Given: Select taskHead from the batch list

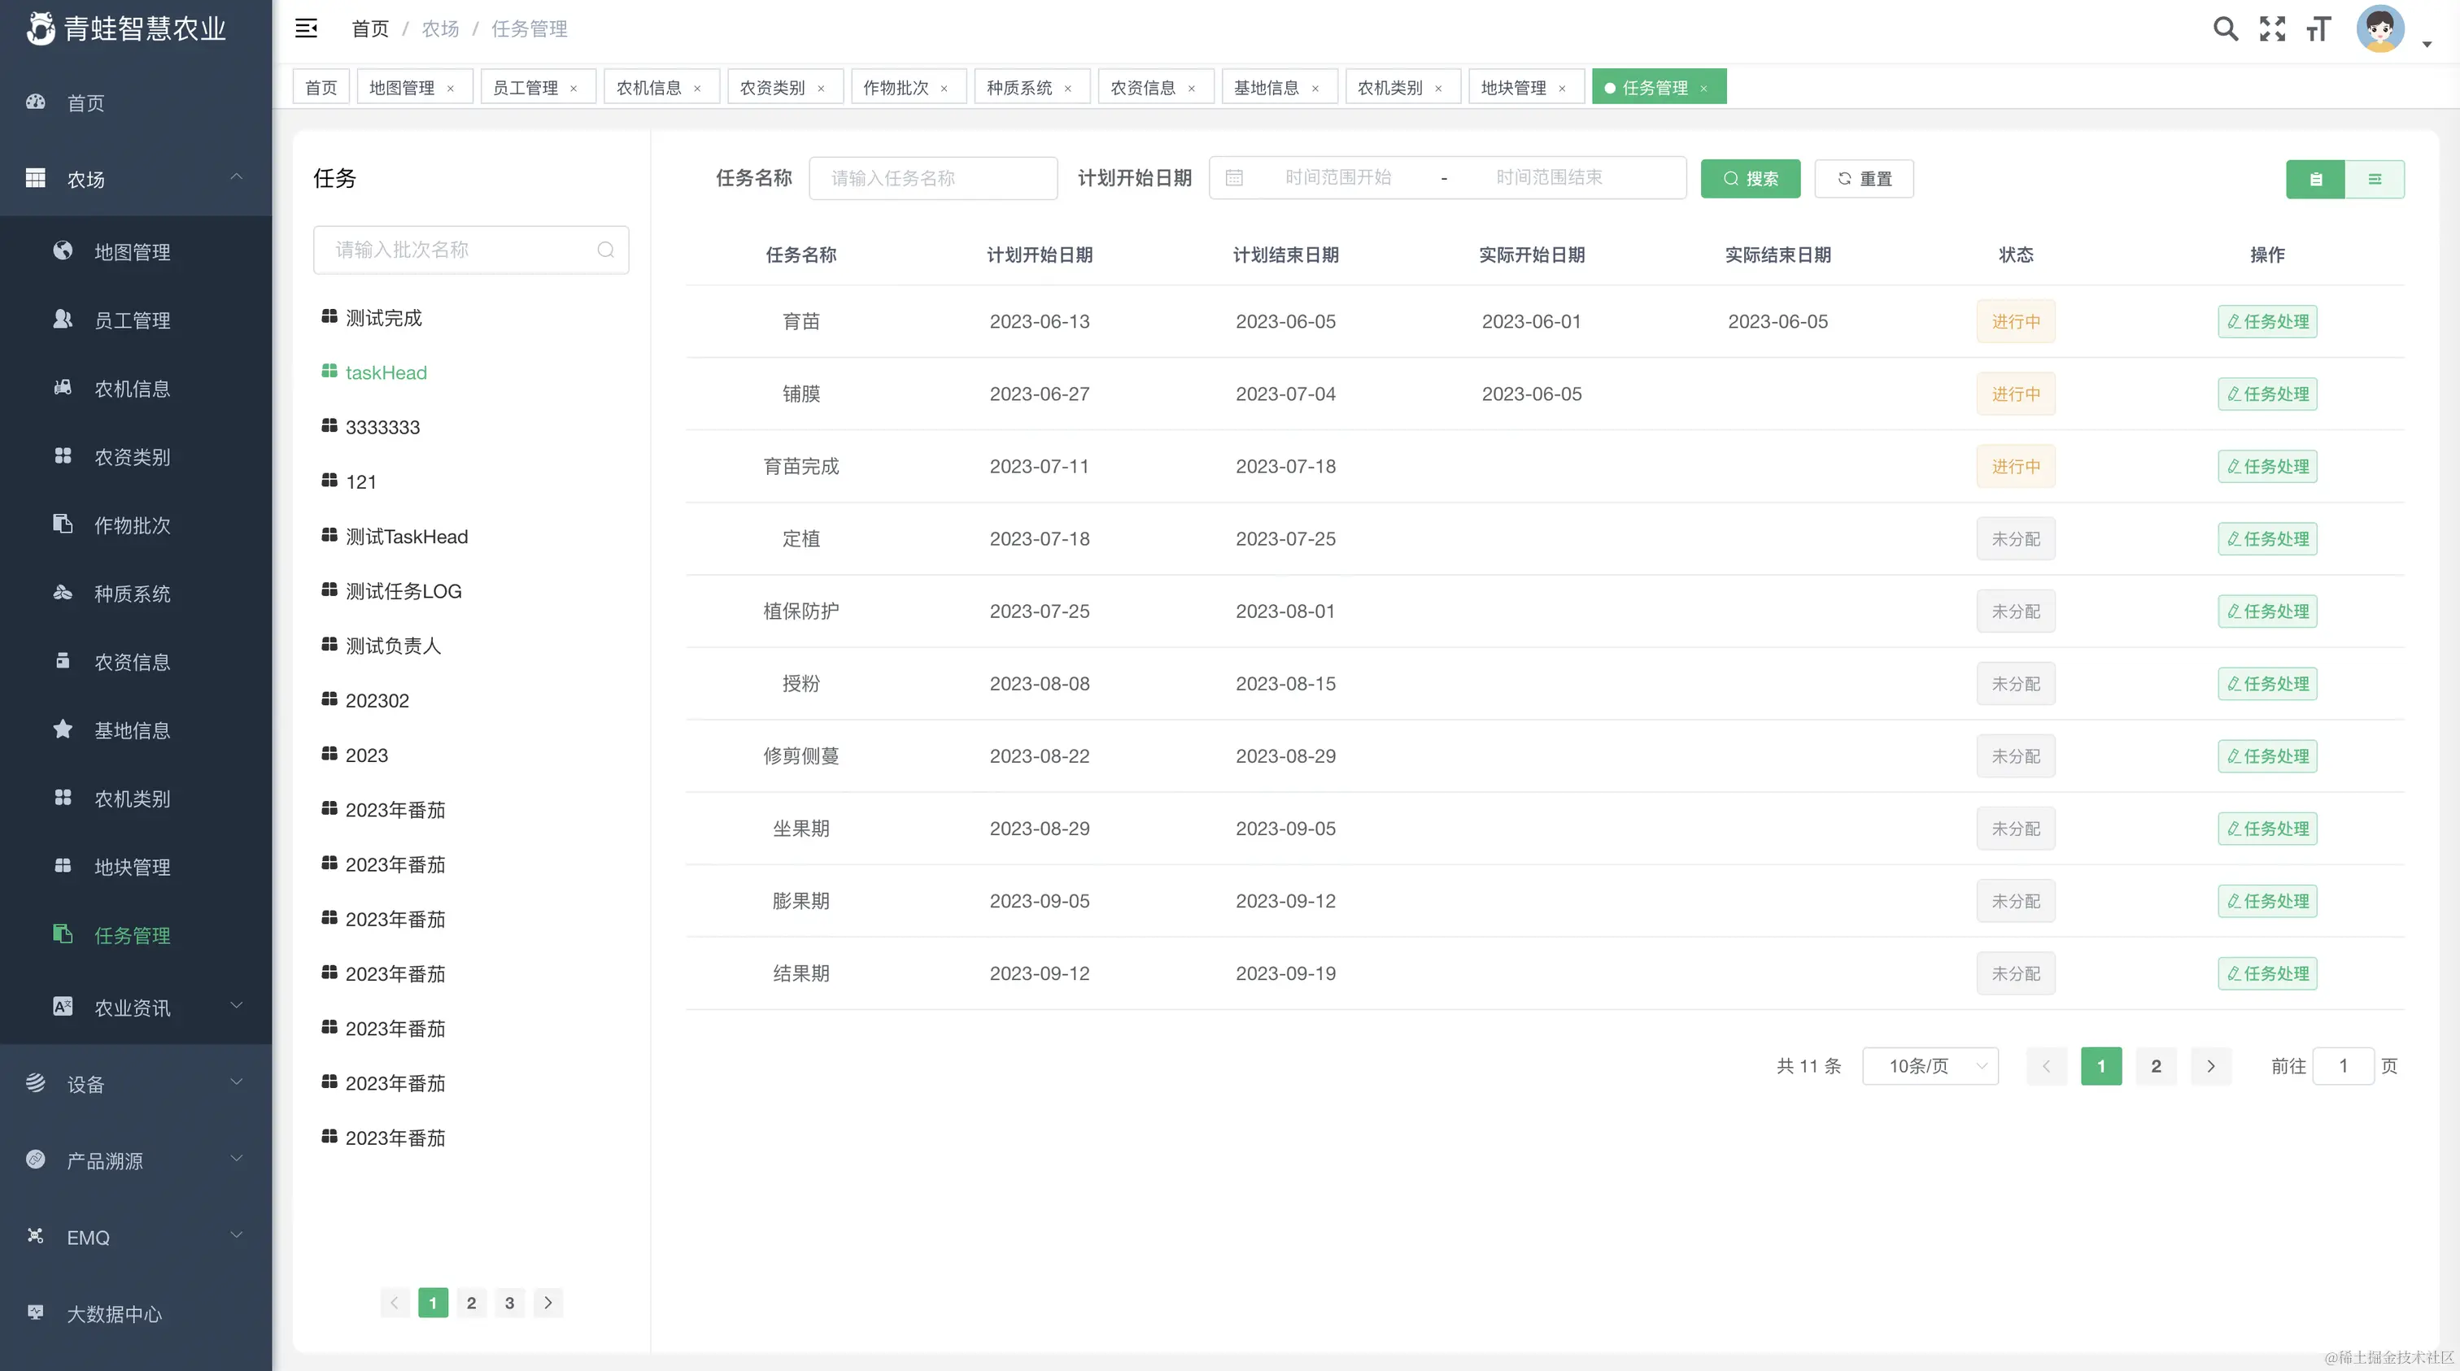Looking at the screenshot, I should point(386,372).
